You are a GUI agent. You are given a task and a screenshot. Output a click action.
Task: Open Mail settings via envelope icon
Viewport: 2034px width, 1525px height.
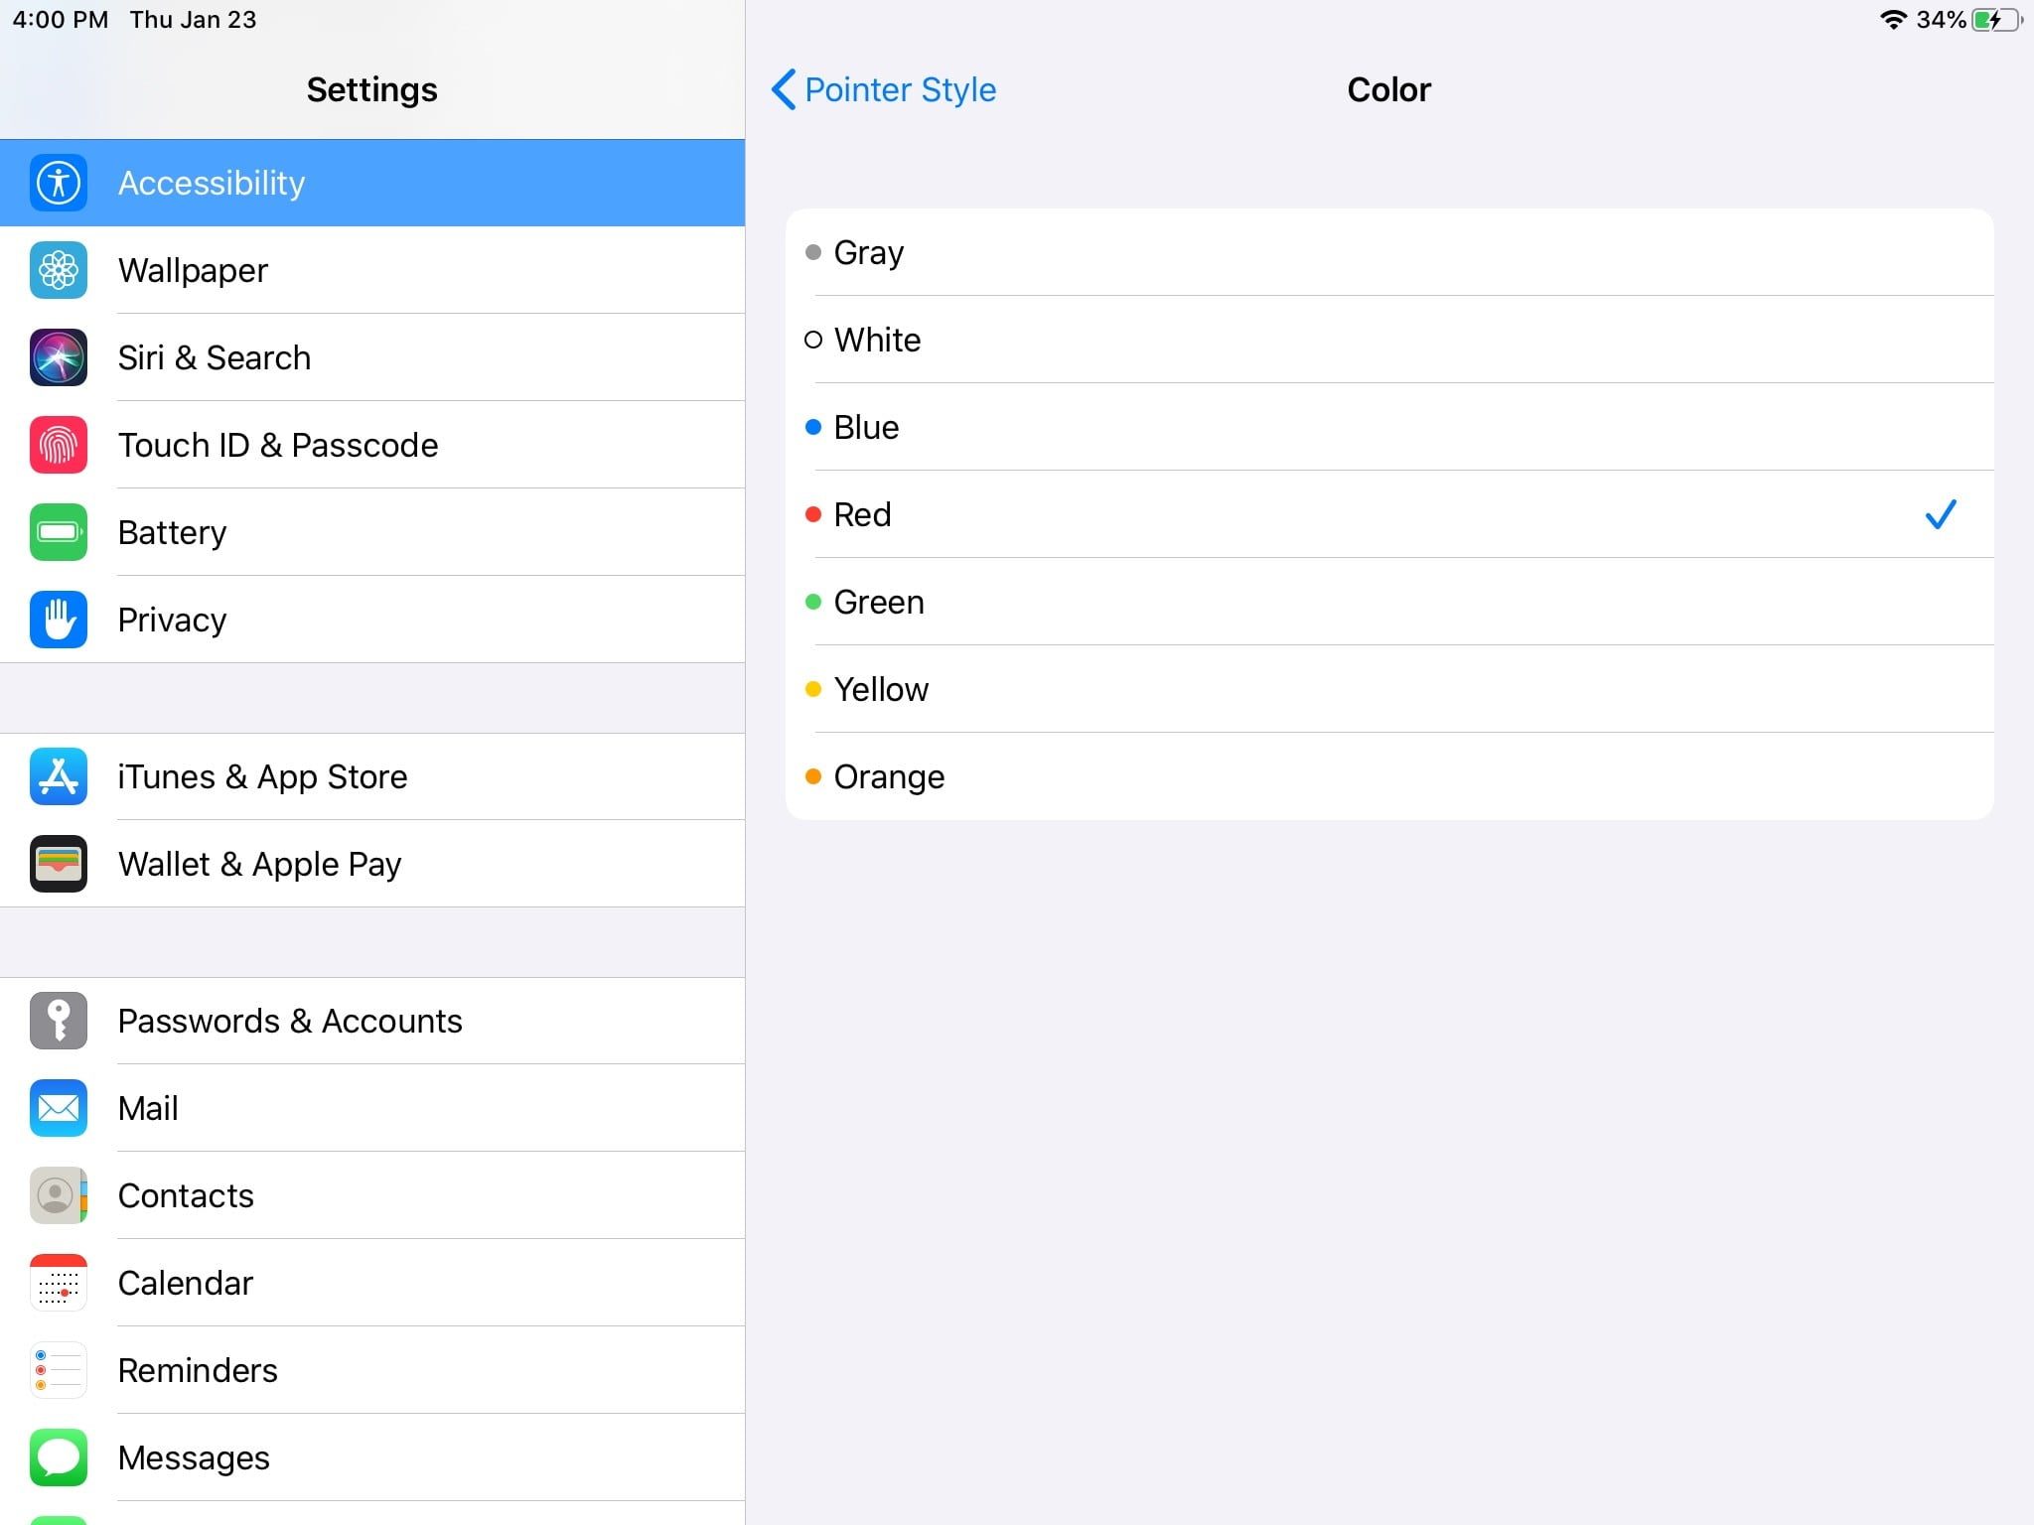pos(58,1108)
